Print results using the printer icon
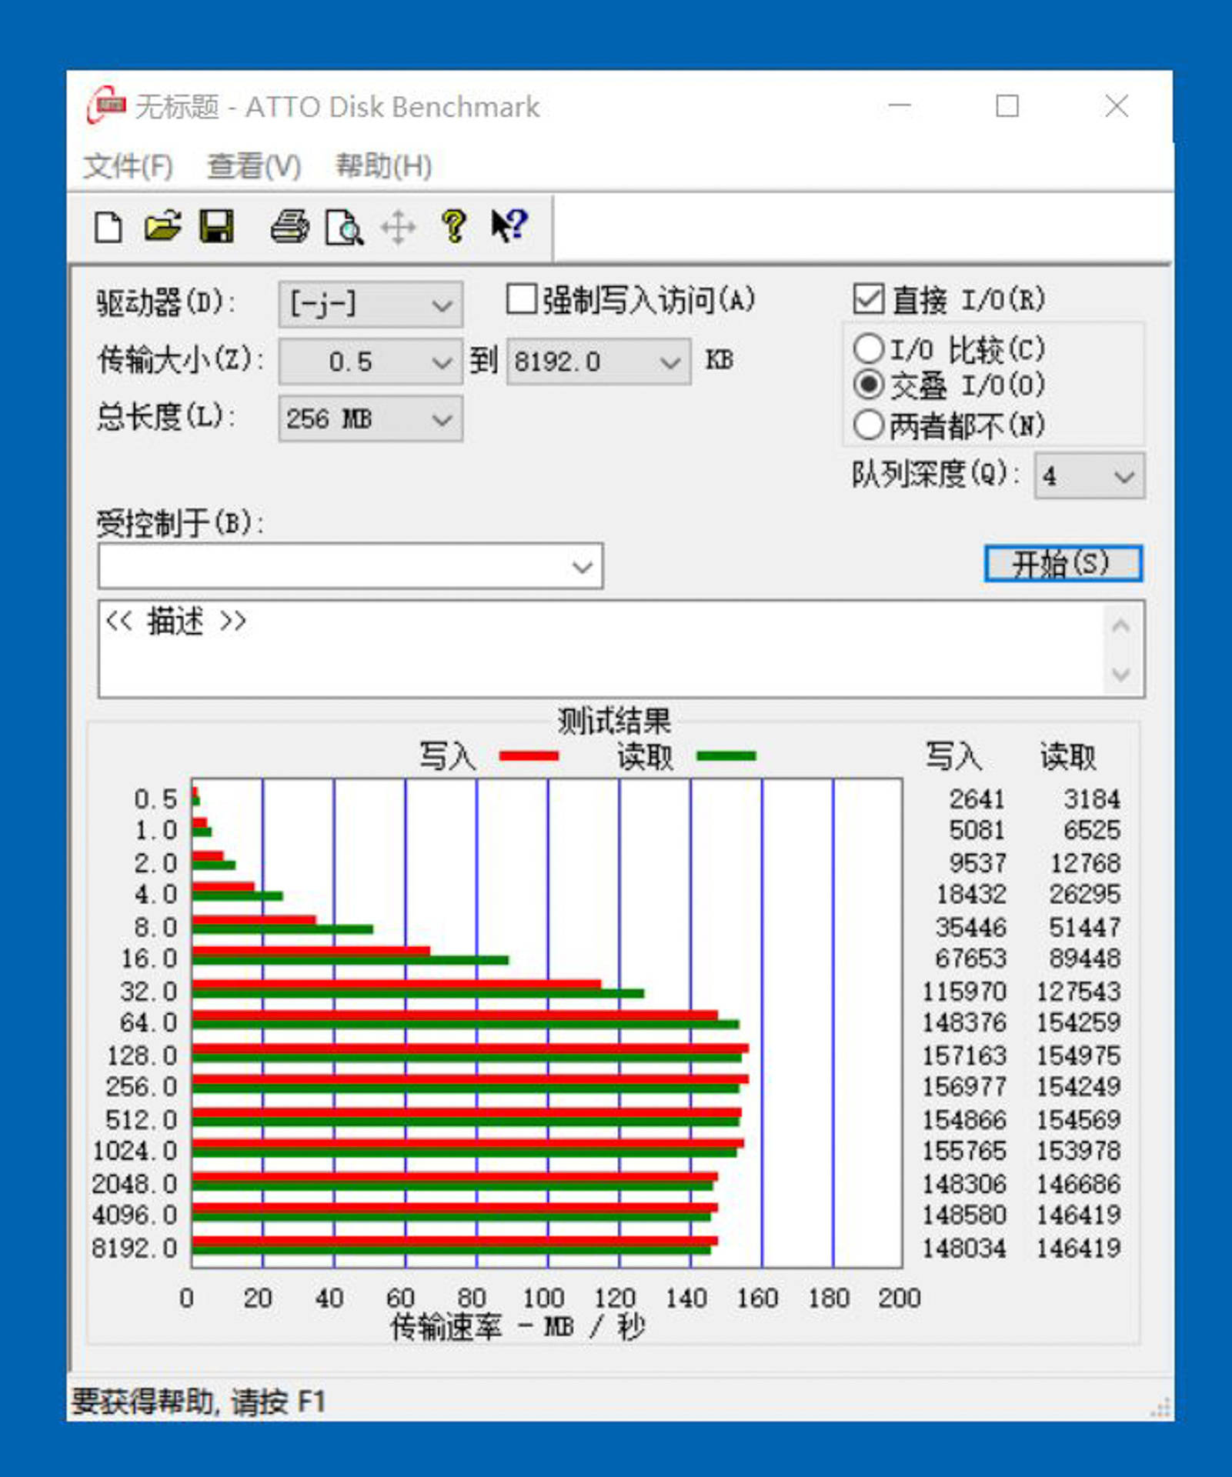The image size is (1232, 1477). pos(289,227)
